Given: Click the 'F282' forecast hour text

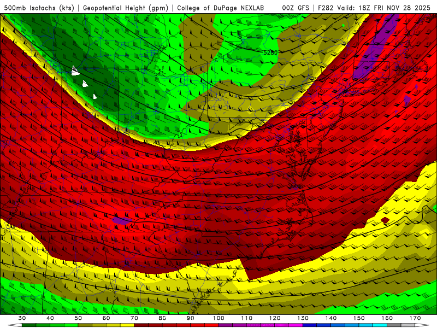Looking at the screenshot, I should pyautogui.click(x=326, y=8).
